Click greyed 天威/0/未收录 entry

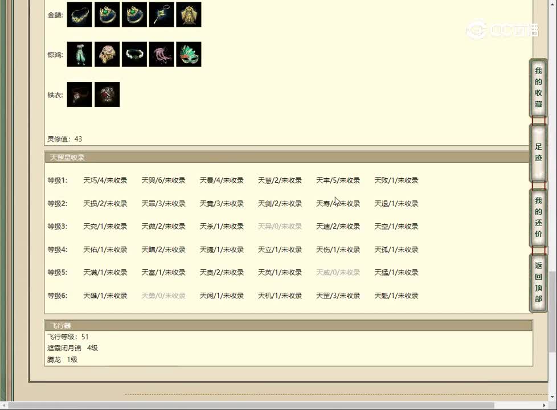click(x=338, y=273)
